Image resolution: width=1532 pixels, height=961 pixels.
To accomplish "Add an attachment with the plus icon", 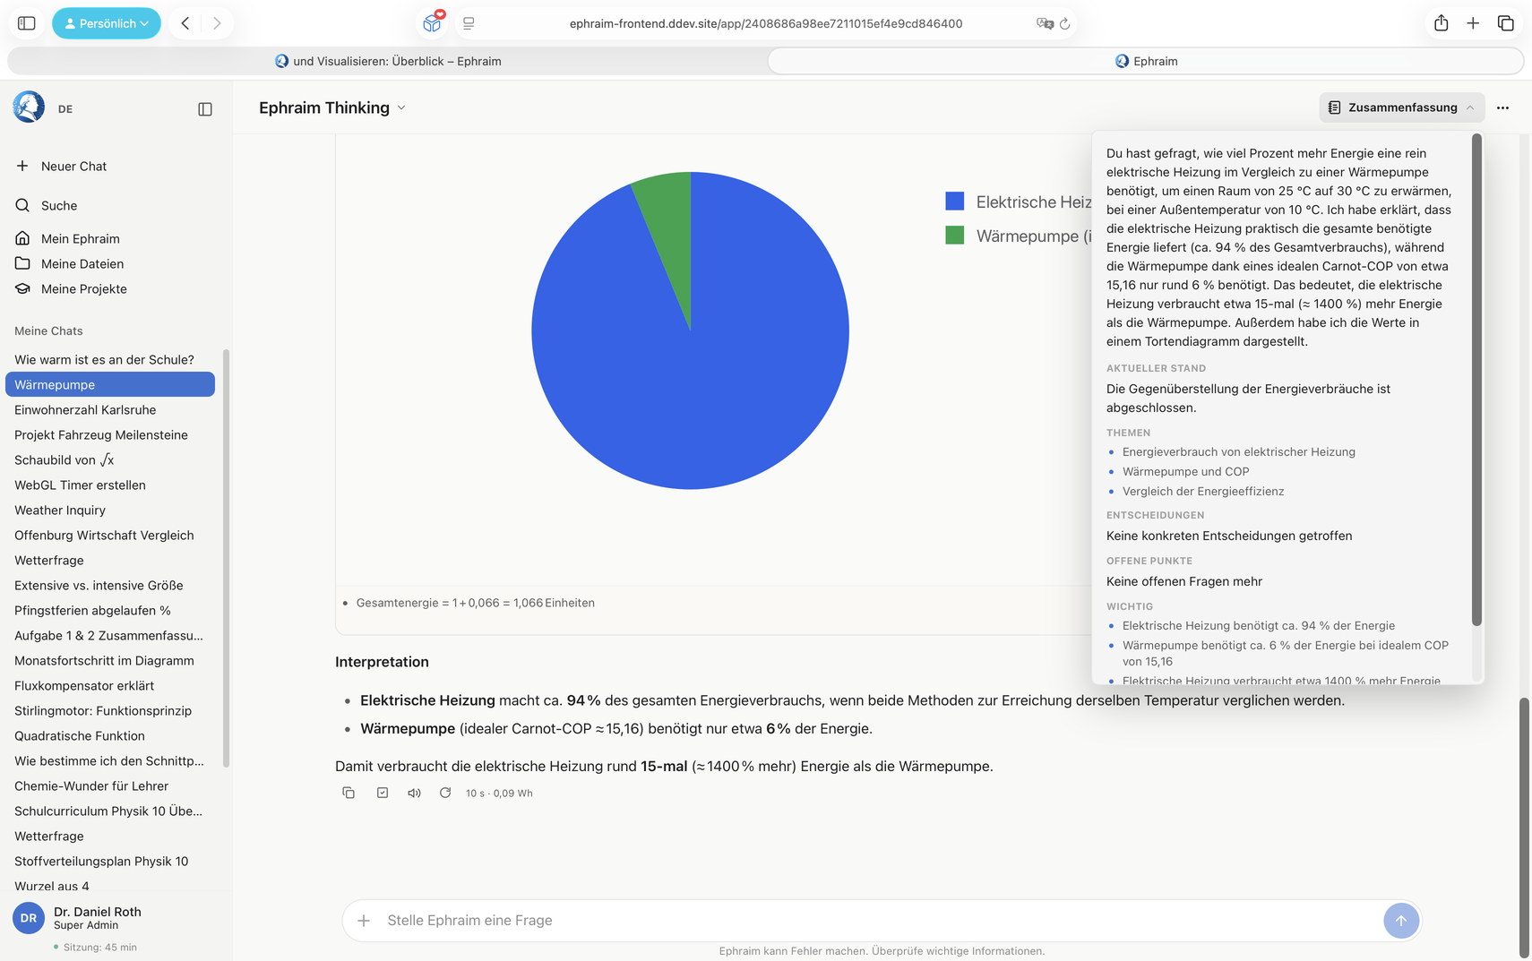I will point(364,921).
